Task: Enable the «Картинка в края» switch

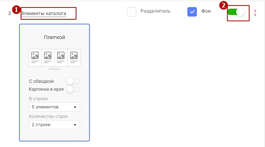Action: 73,89
